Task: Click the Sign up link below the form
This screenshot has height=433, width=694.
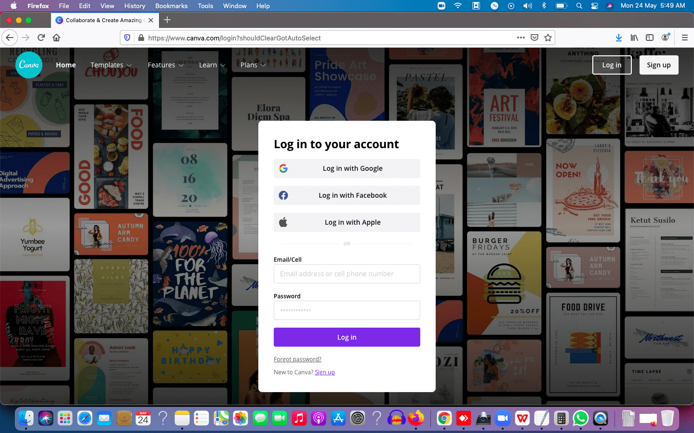Action: [324, 372]
